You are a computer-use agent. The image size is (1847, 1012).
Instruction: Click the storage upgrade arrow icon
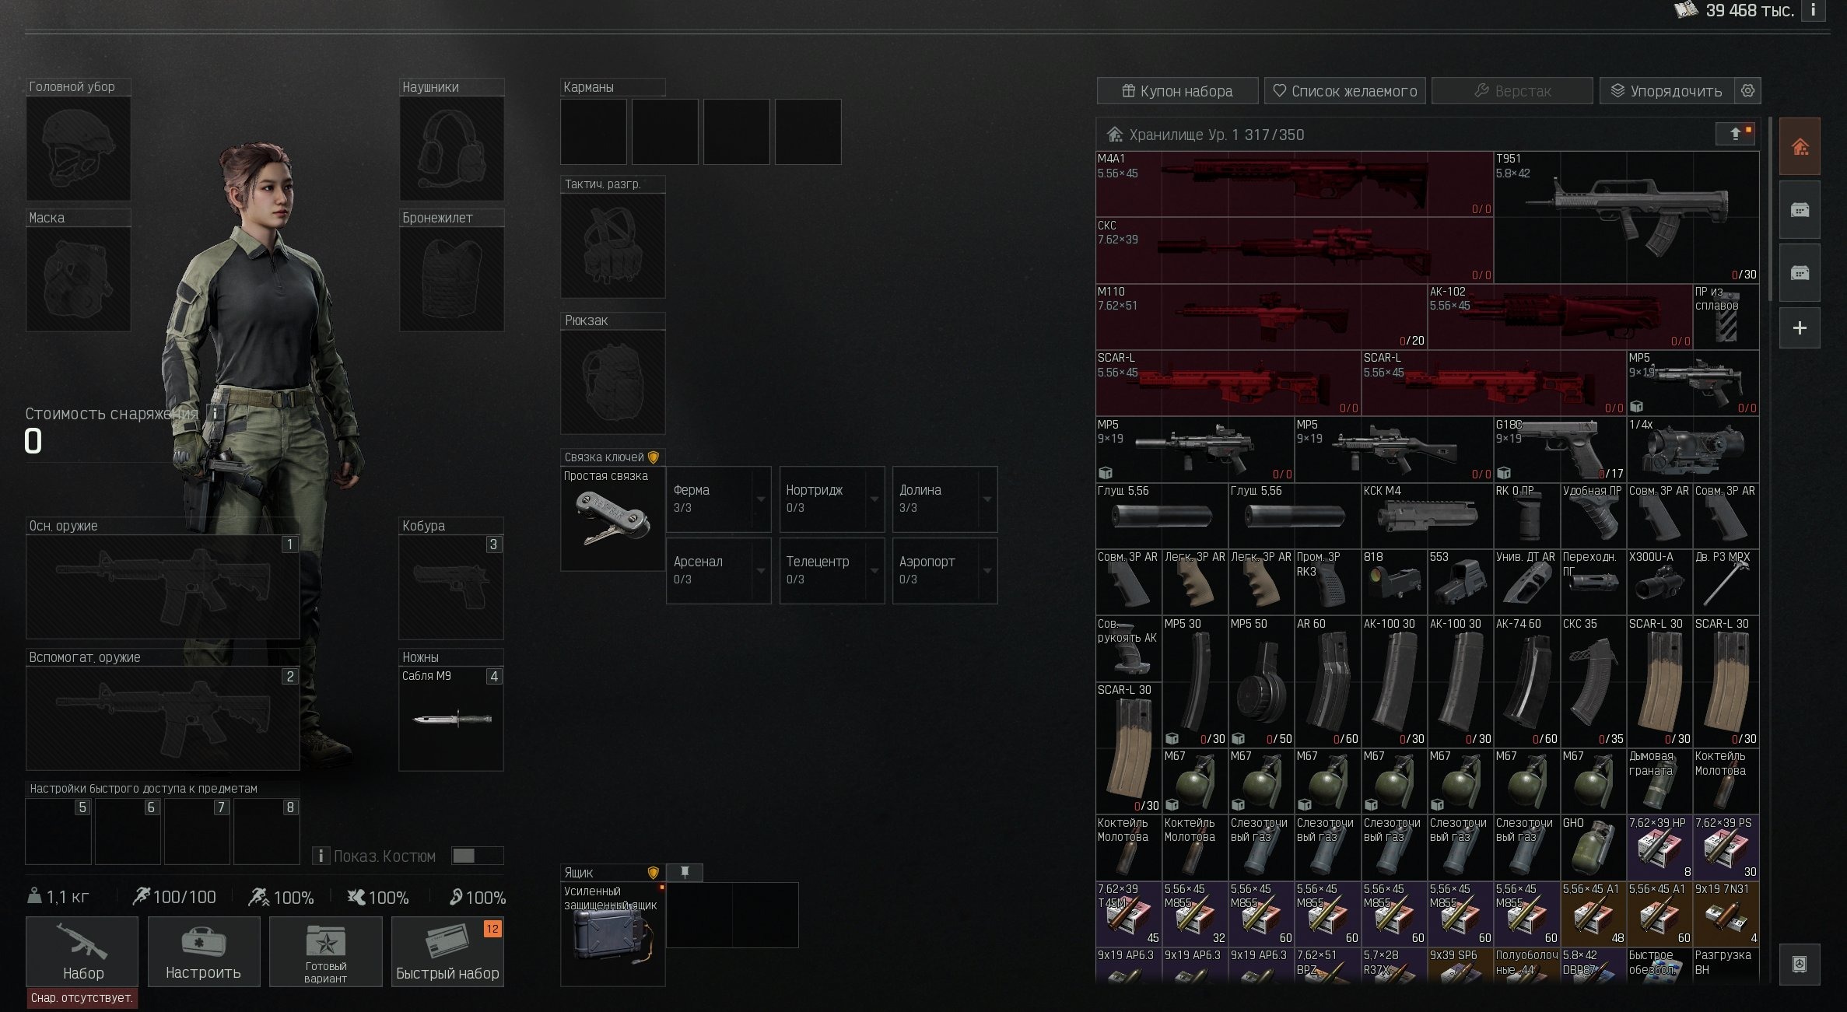1735,134
